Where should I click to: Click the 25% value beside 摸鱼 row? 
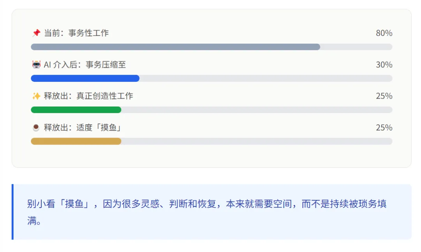(x=384, y=127)
